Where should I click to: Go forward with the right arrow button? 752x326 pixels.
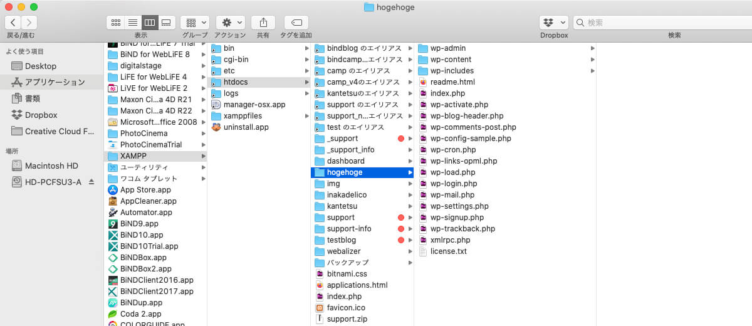click(29, 23)
